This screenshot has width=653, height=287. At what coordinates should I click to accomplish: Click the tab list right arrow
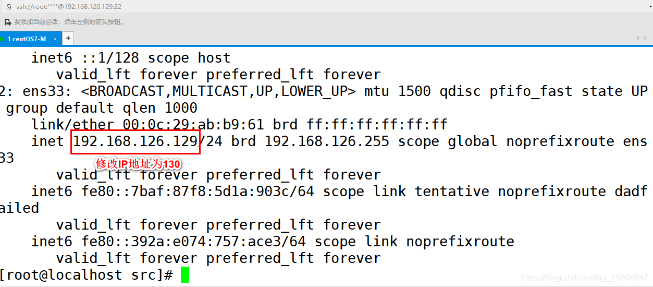645,38
